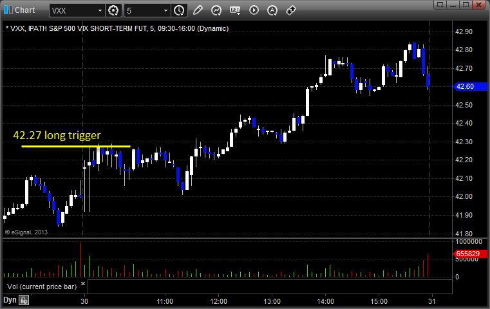Open the GET tools menu
The image size is (490, 309).
tap(235, 10)
